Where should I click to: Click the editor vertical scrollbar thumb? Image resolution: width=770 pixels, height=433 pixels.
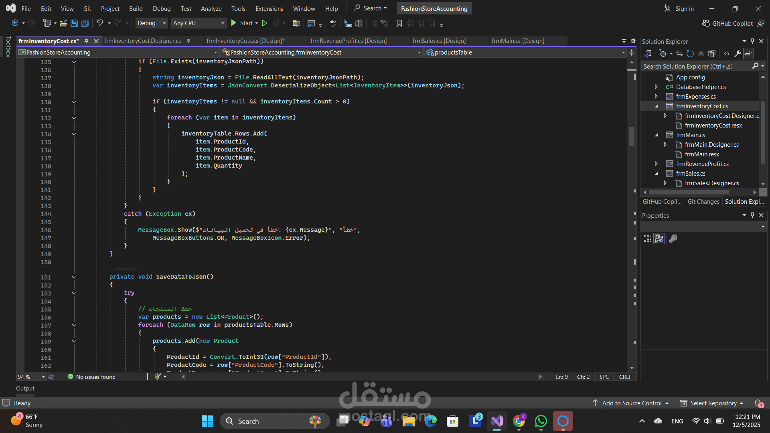(x=632, y=136)
